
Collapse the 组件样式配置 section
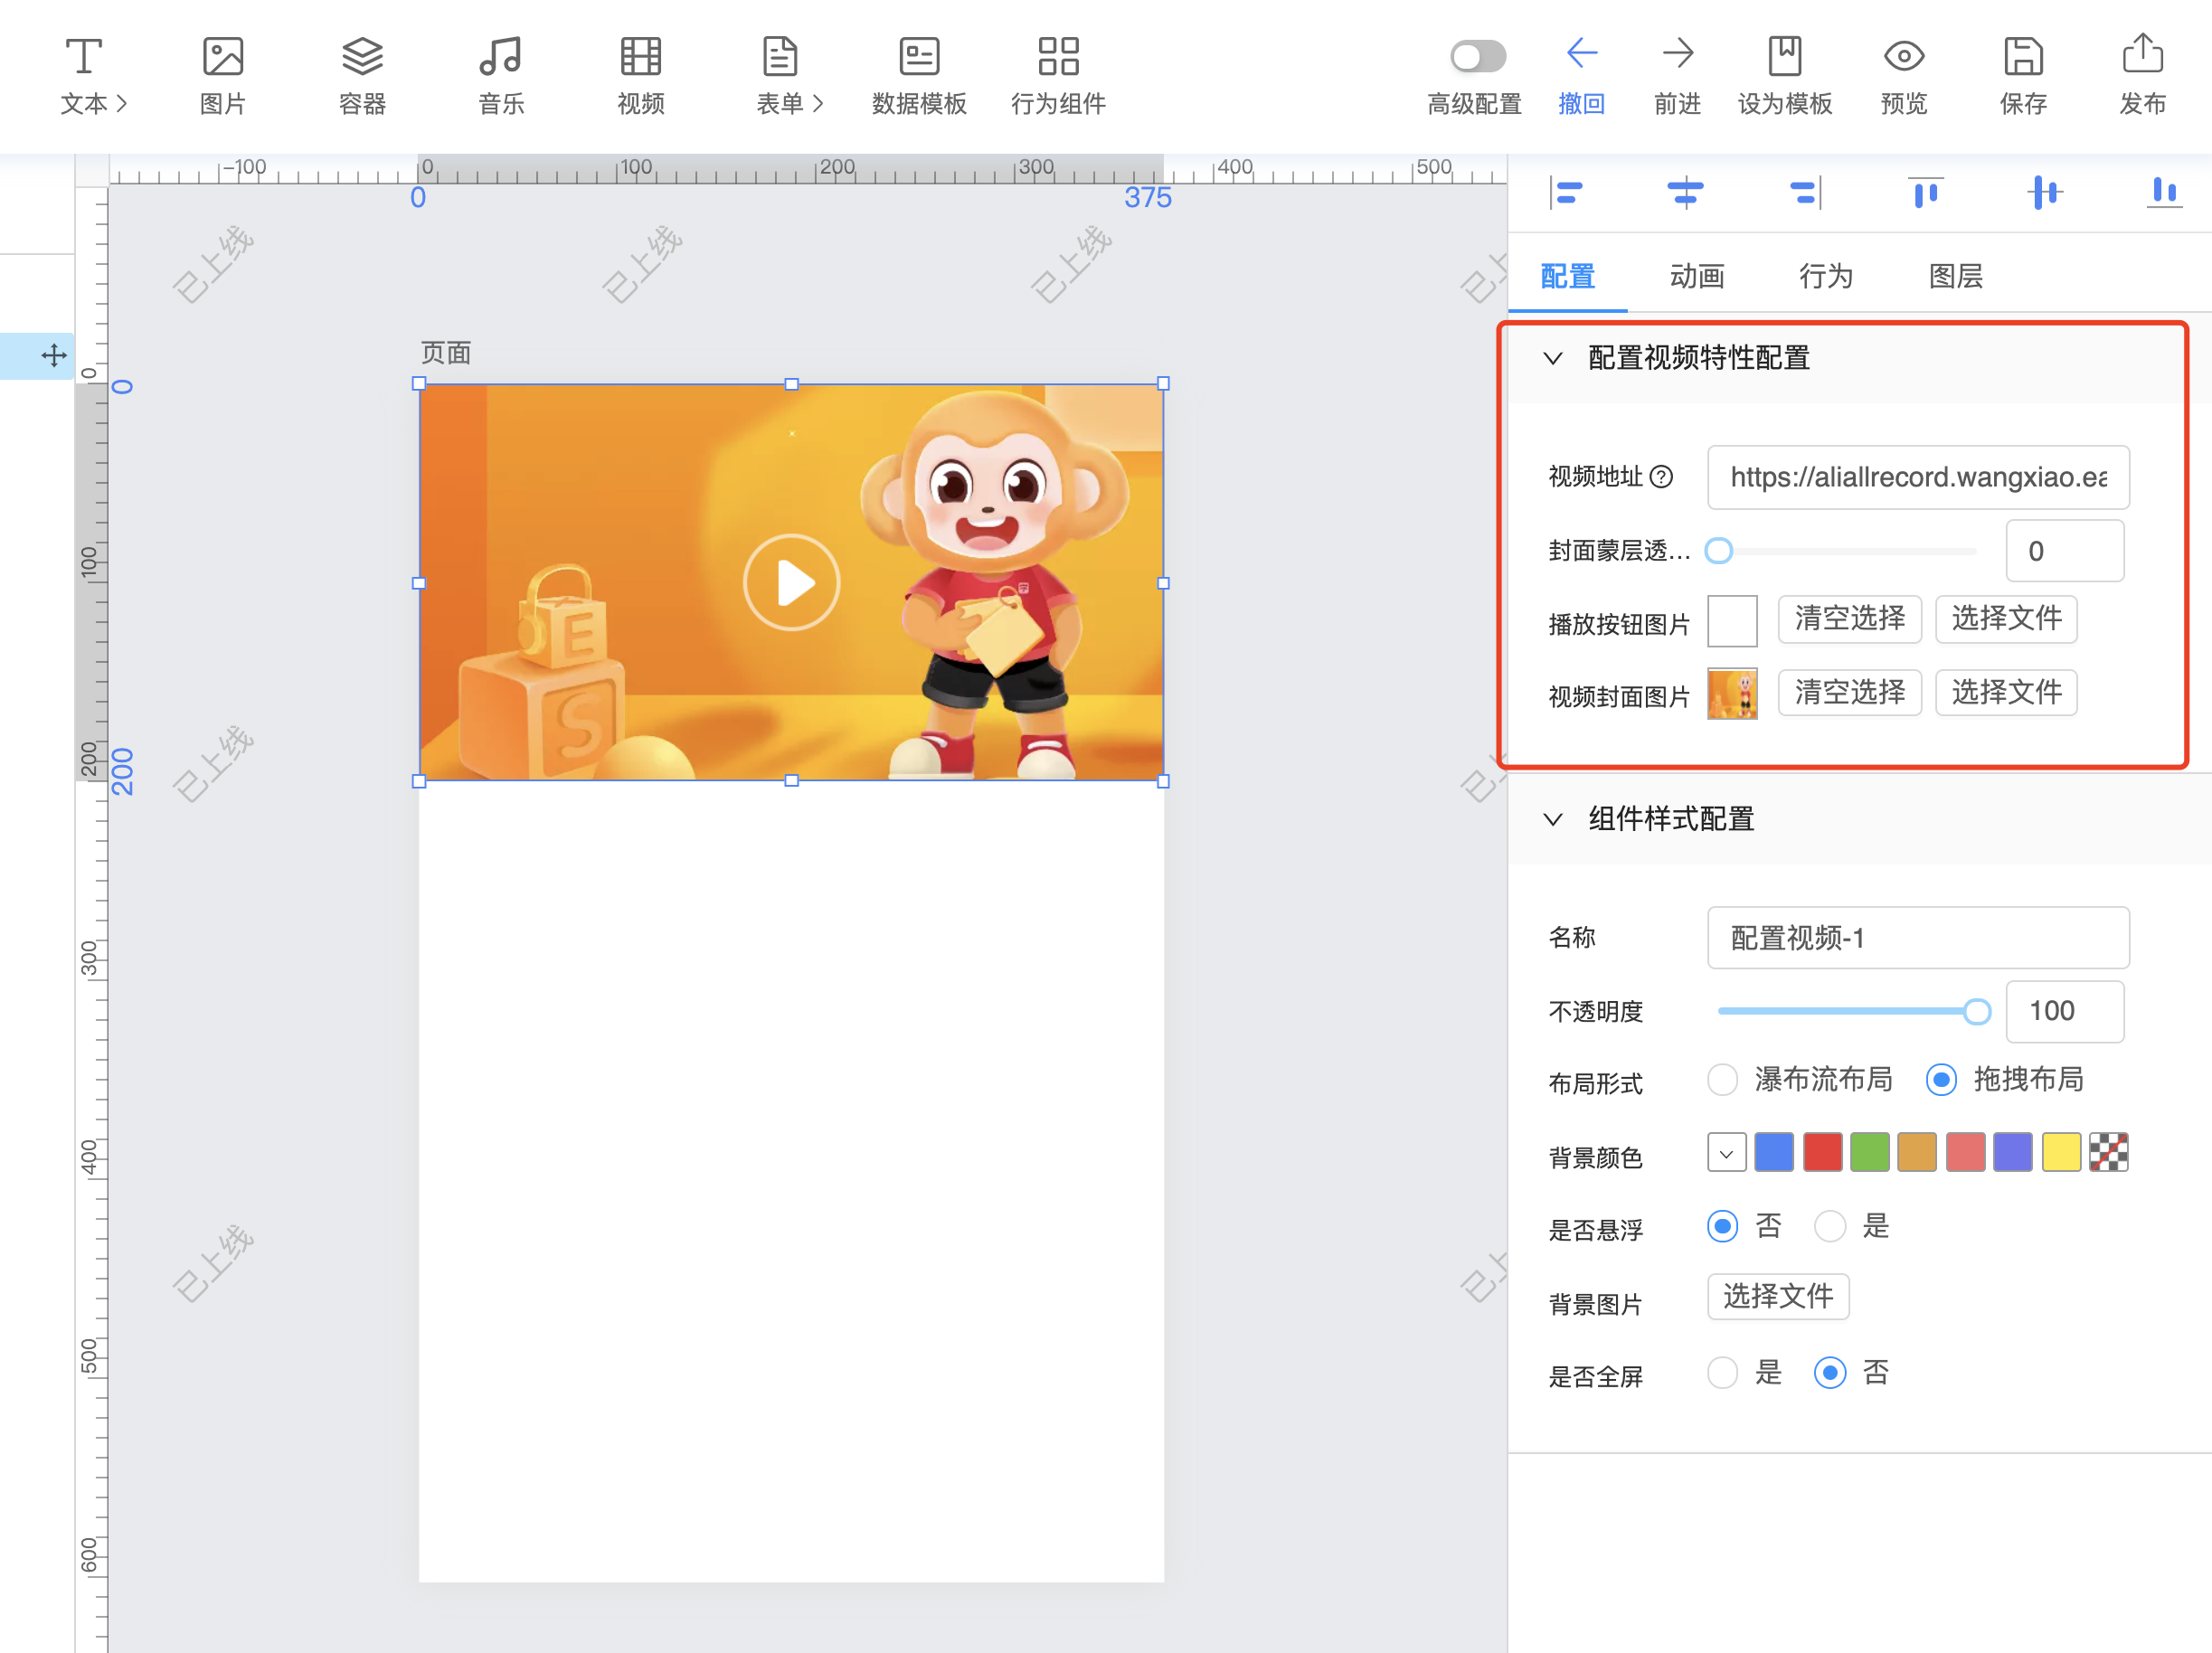pos(1552,819)
